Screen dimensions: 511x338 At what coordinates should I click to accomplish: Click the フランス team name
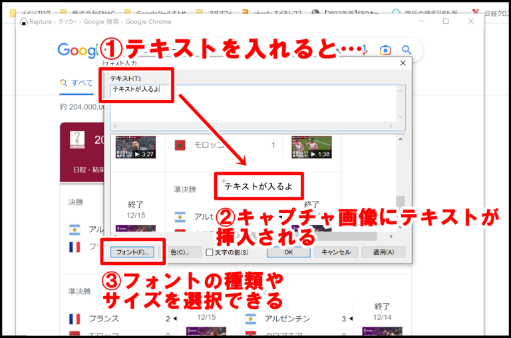point(104,319)
